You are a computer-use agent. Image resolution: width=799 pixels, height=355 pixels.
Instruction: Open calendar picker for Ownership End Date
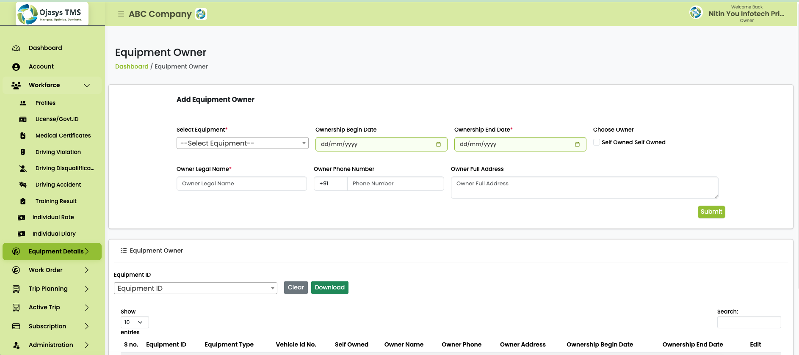[x=577, y=144]
